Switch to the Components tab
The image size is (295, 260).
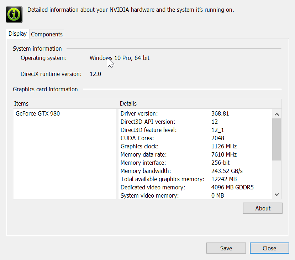point(47,34)
